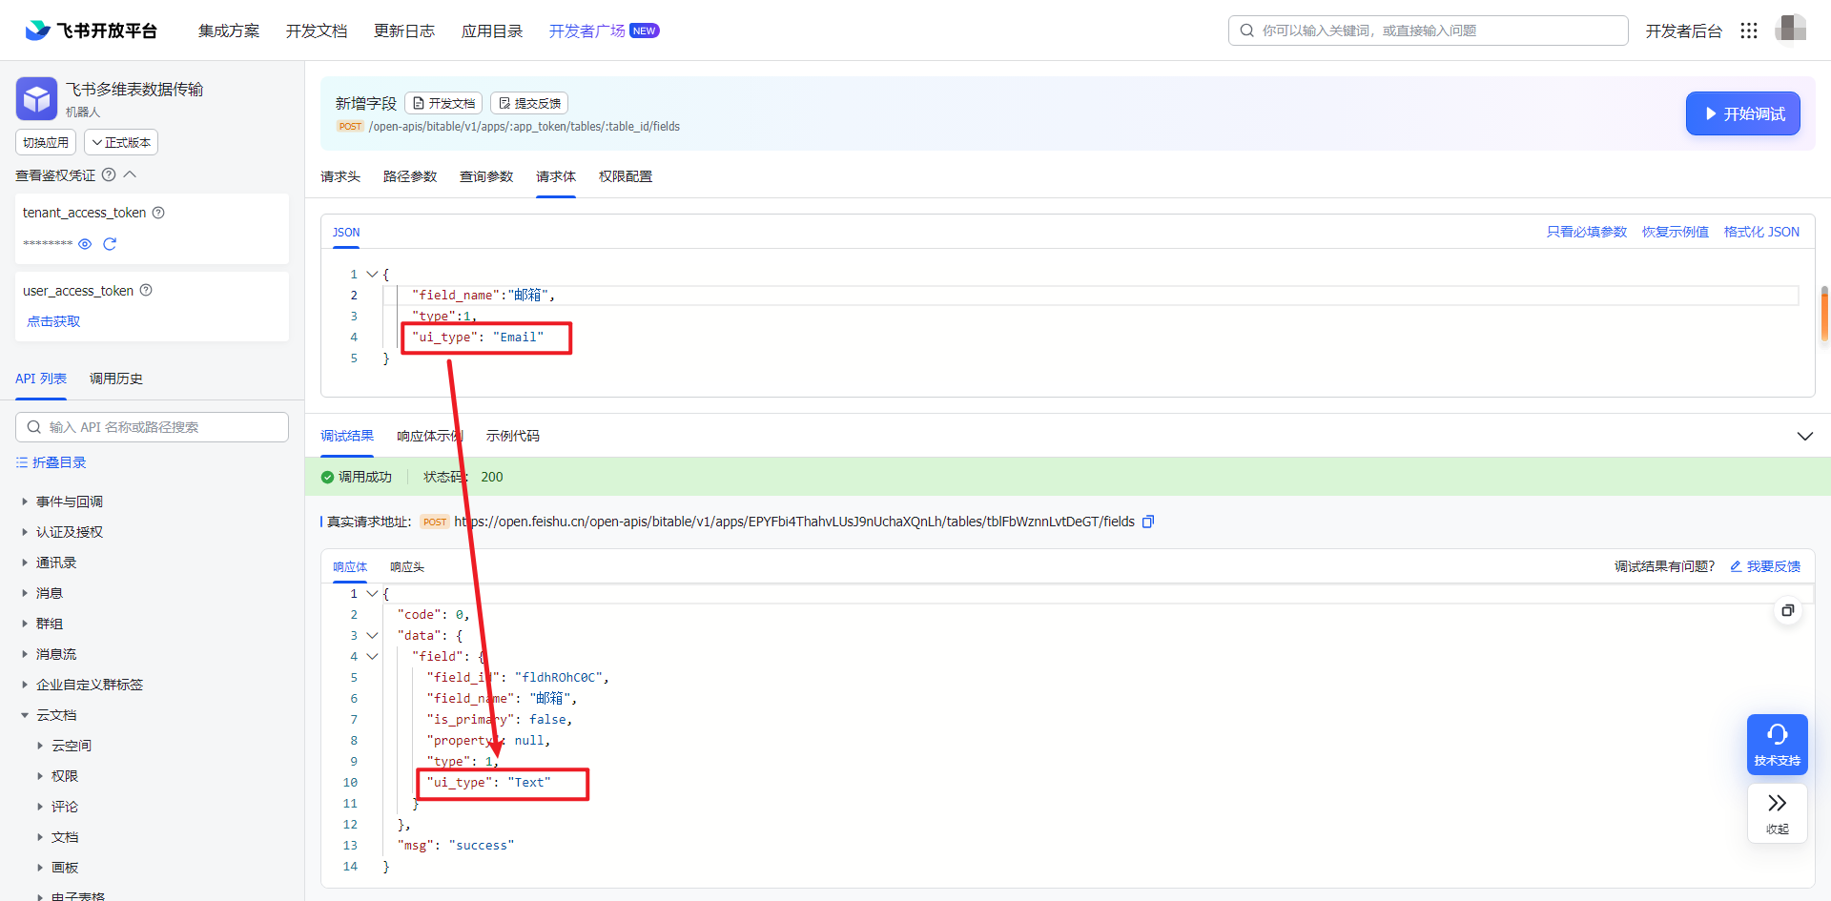Open 应用目录 in top navigation
The width and height of the screenshot is (1831, 901).
[x=492, y=31]
